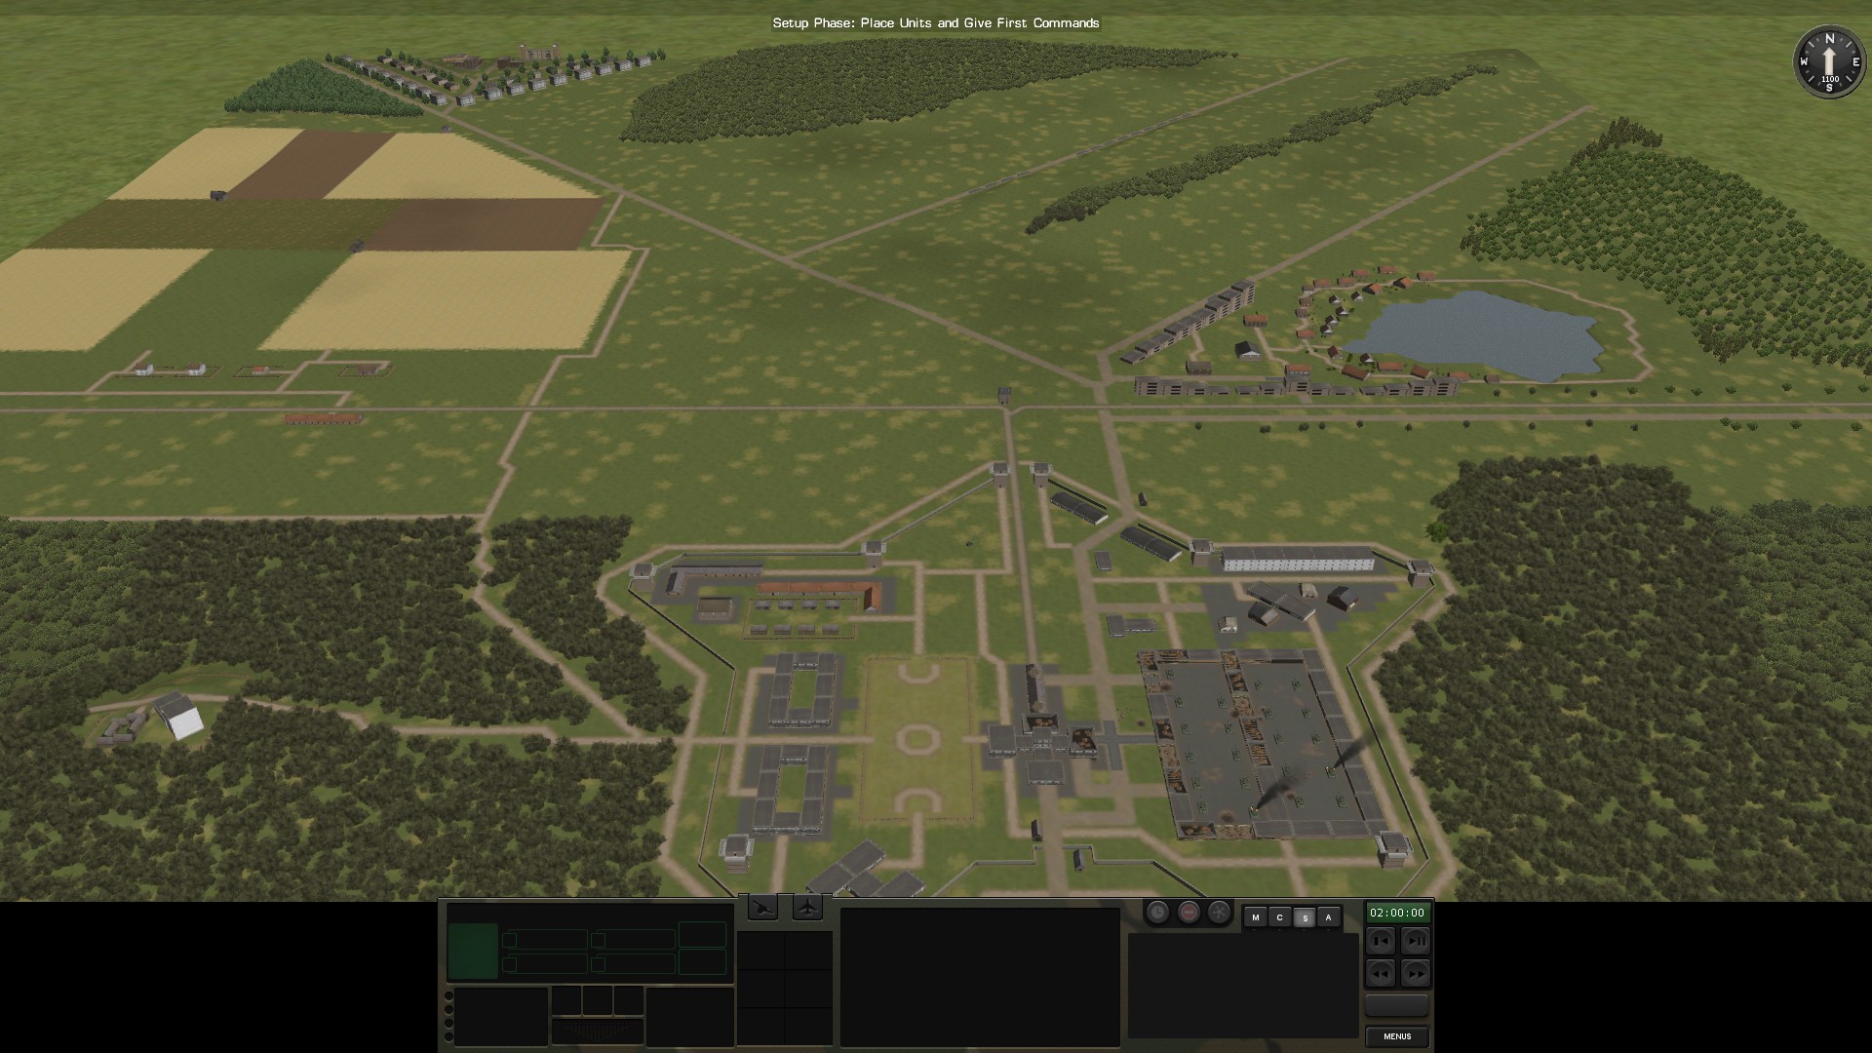Rewind the turn replay
Image resolution: width=1872 pixels, height=1053 pixels.
(x=1381, y=973)
